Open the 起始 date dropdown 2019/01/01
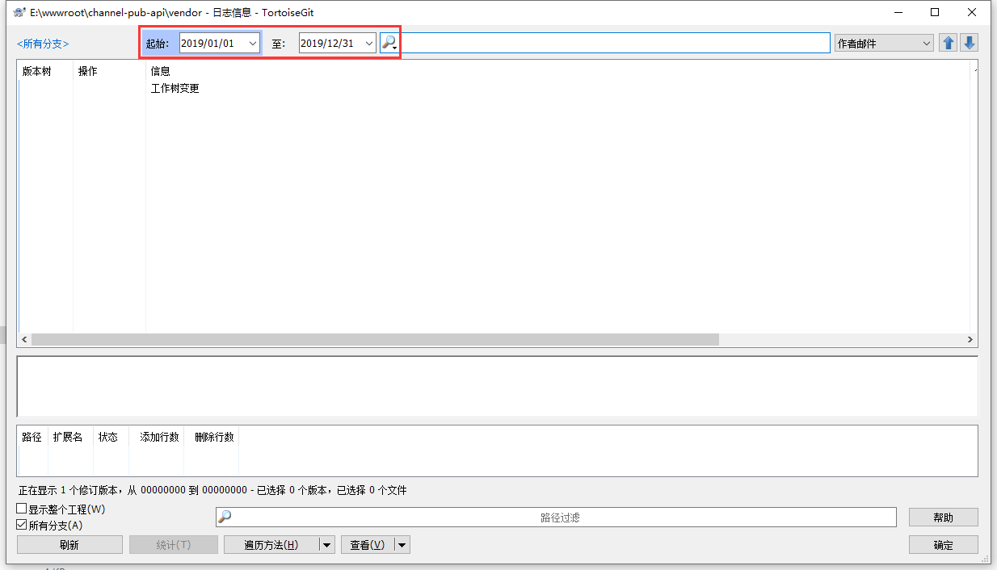Screen dimensions: 997x570 click(x=253, y=44)
